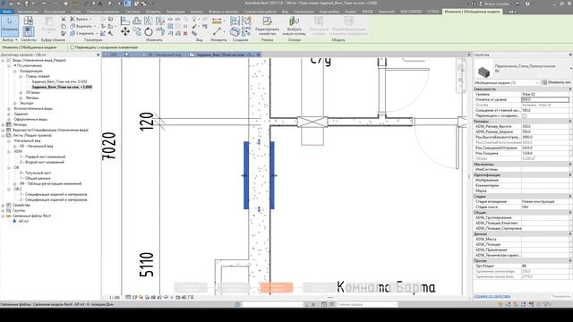Switch to the Архитектура ribbon tab
Image resolution: width=573 pixels, height=322 pixels.
click(28, 12)
